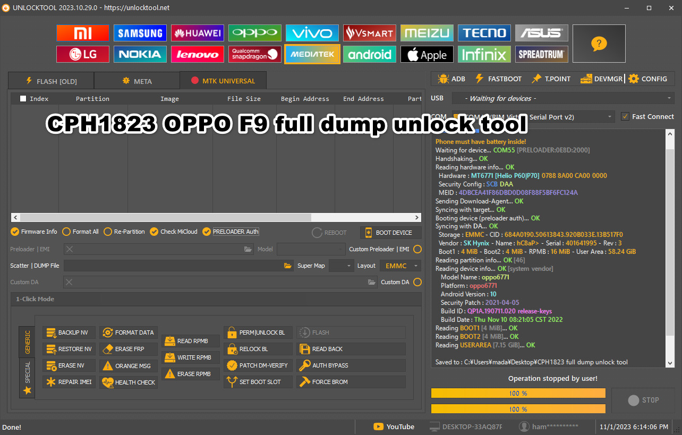Open the ADB tab
This screenshot has height=435, width=682.
pyautogui.click(x=451, y=79)
